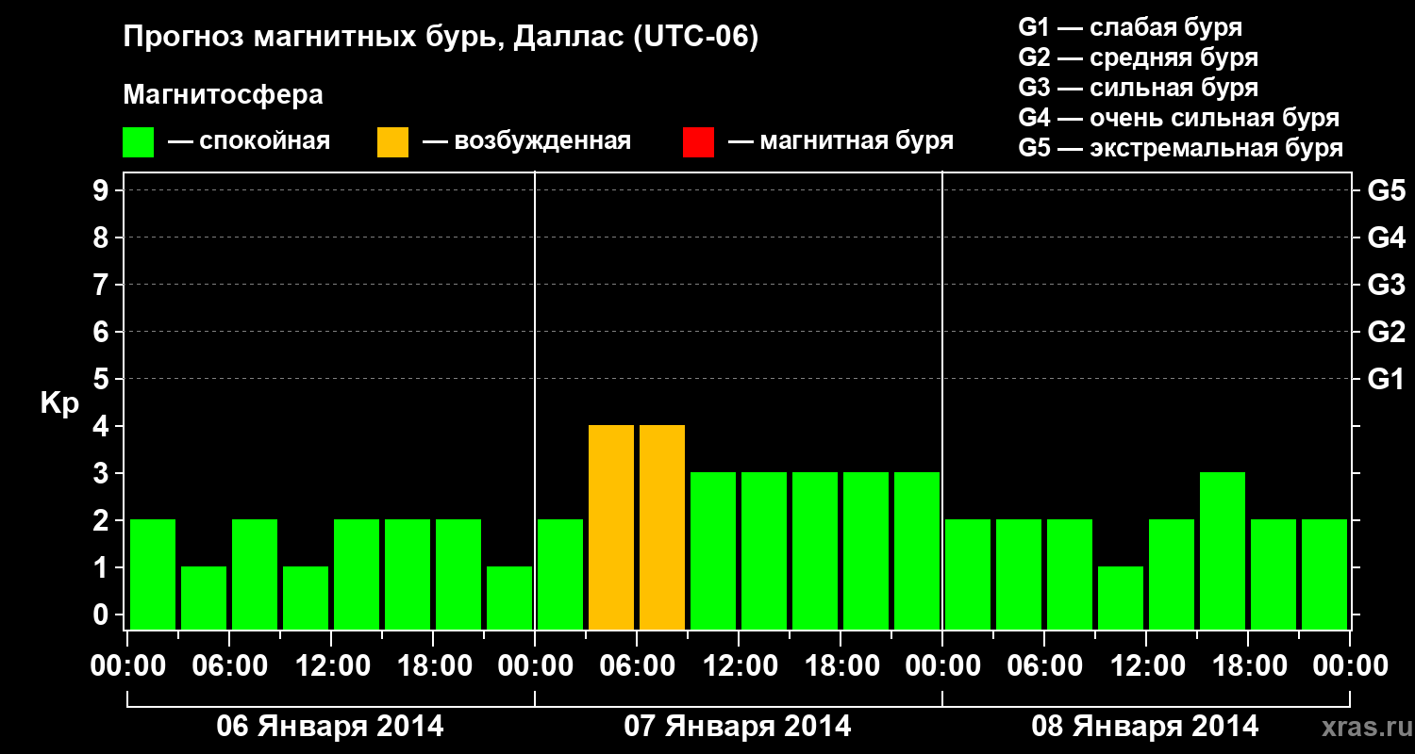1415x754 pixels.
Task: Click the date label "06 Января 2014"
Action: [330, 727]
